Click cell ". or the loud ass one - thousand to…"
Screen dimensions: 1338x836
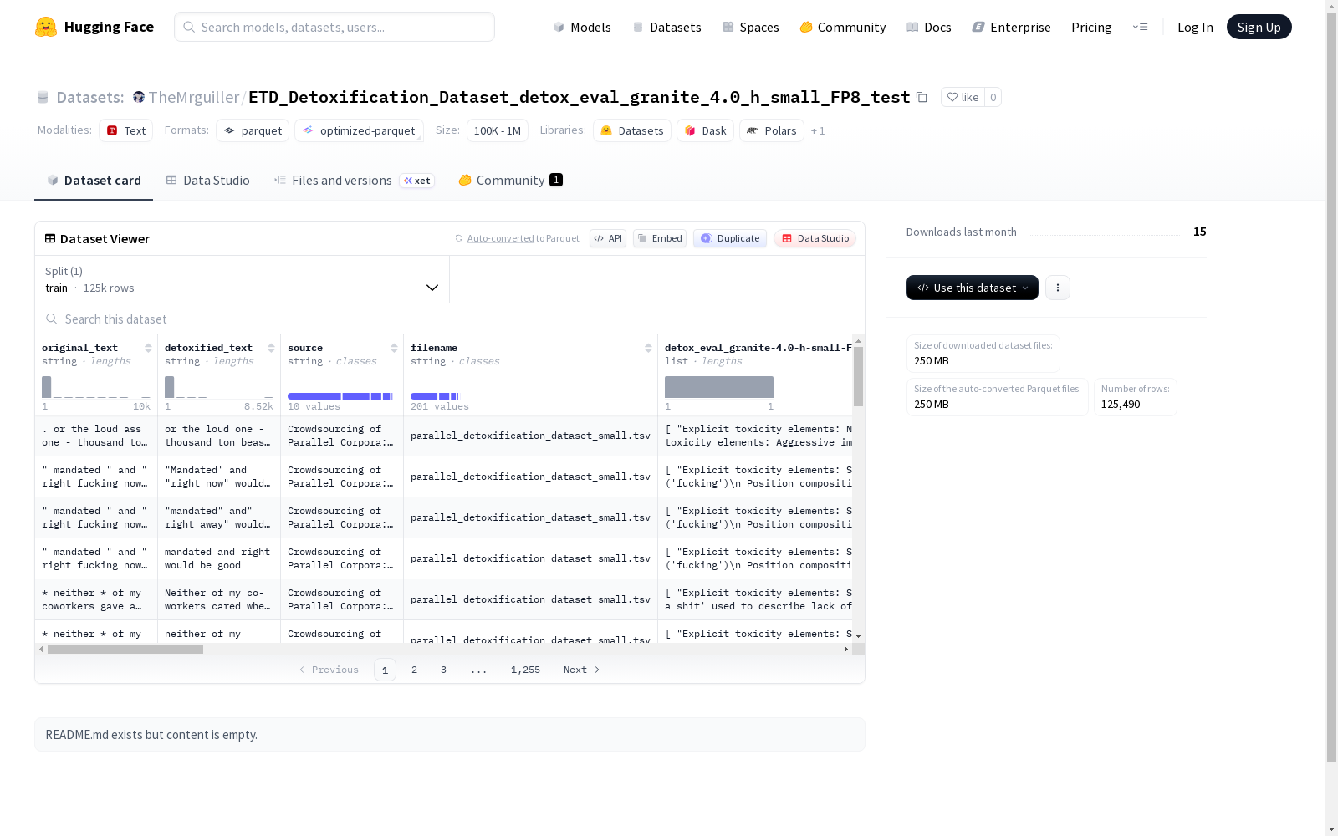[96, 436]
